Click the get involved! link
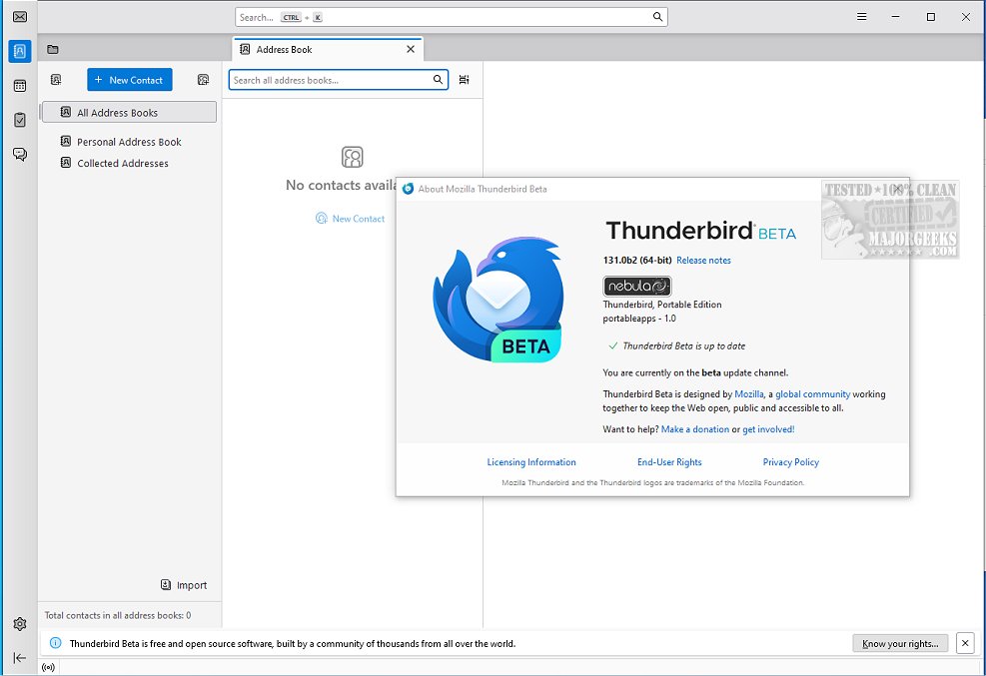 [768, 429]
